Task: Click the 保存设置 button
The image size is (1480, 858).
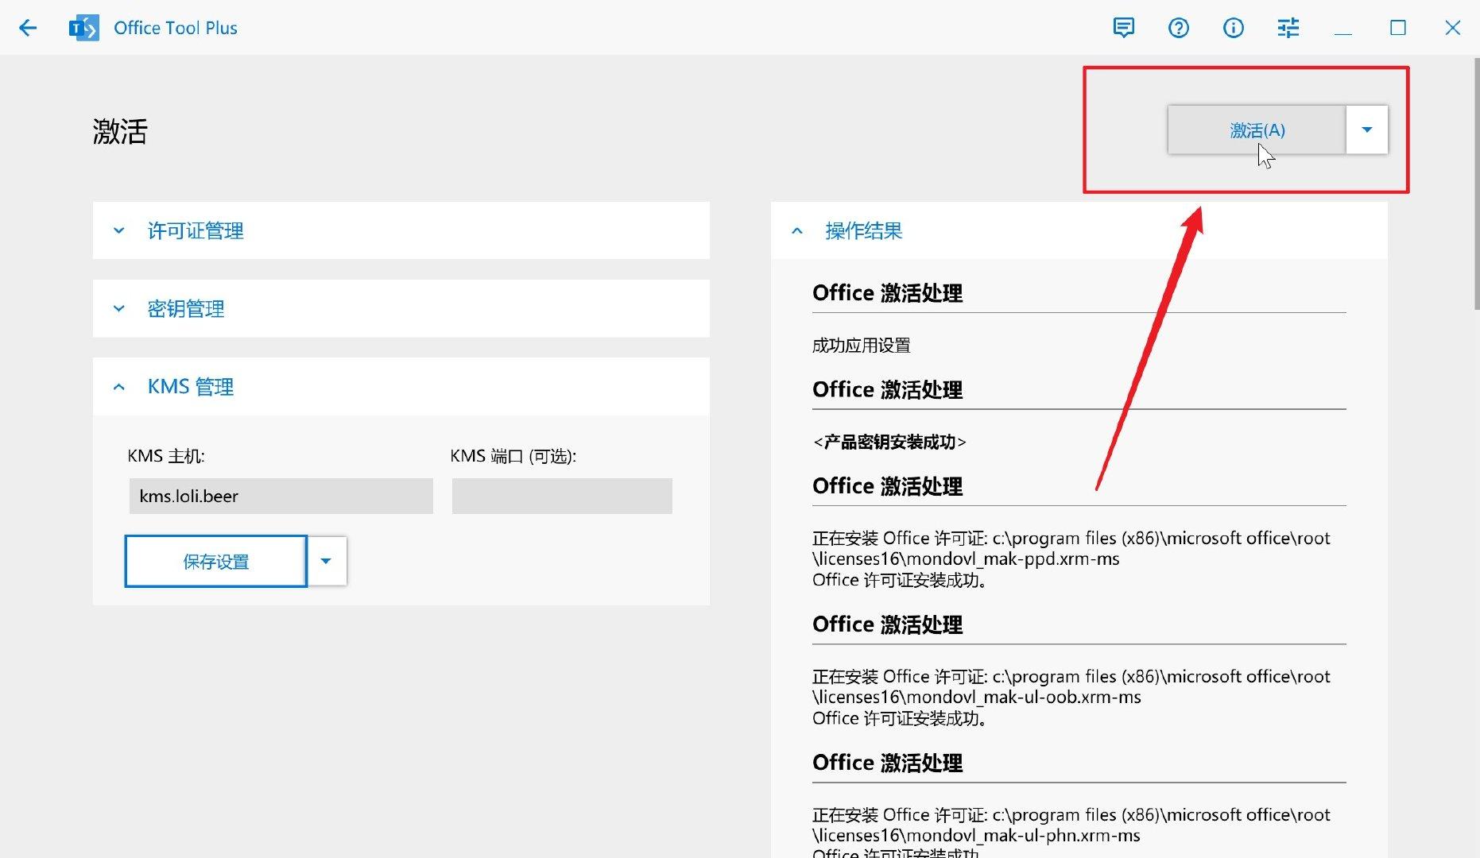Action: tap(216, 561)
